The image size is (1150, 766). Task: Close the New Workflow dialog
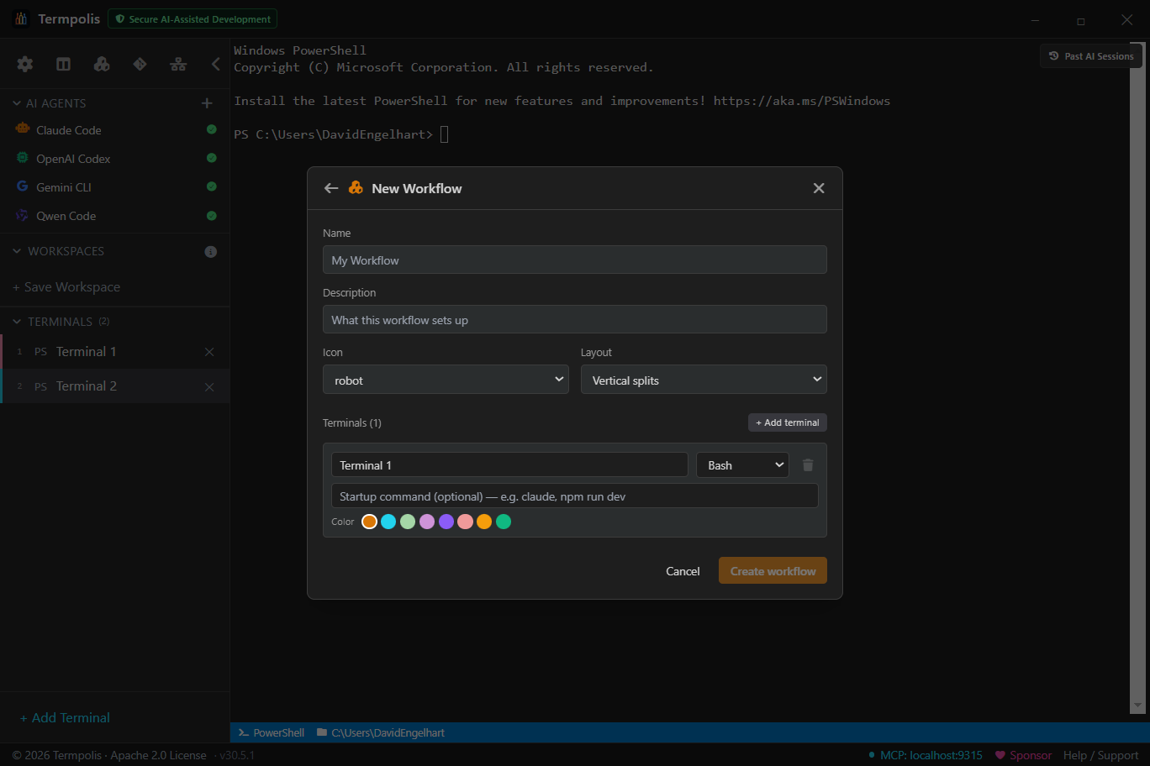pos(819,188)
